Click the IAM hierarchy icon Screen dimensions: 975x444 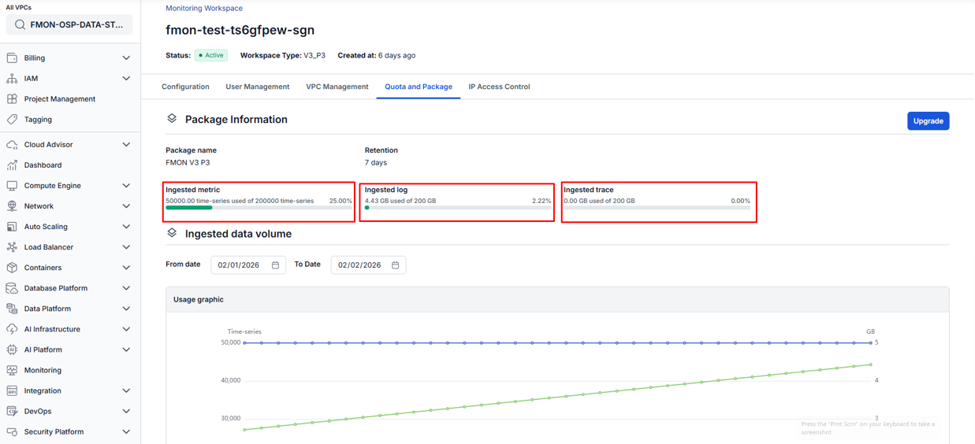coord(12,79)
